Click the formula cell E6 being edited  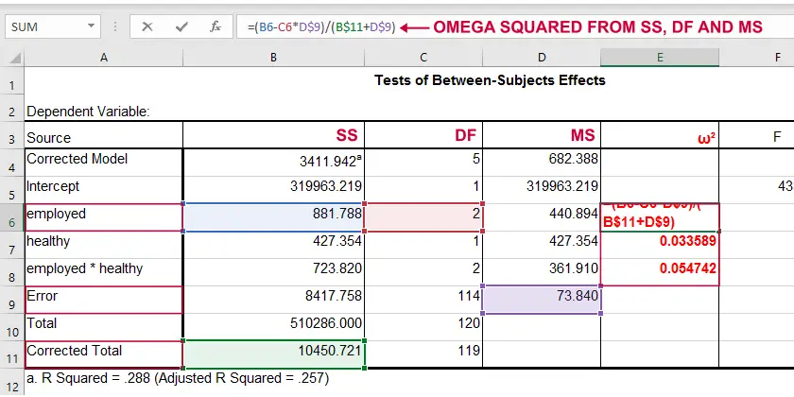click(x=660, y=217)
